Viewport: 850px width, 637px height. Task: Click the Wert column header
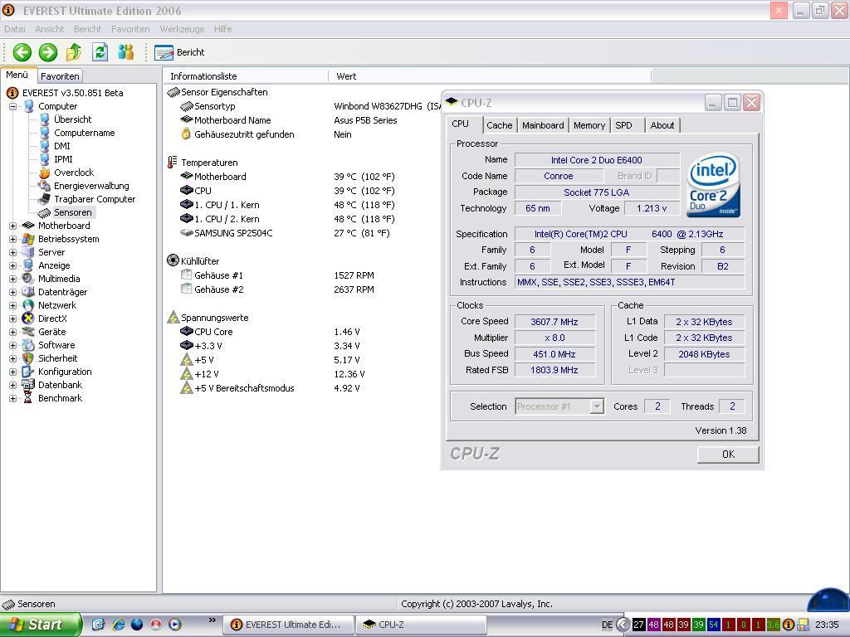346,76
